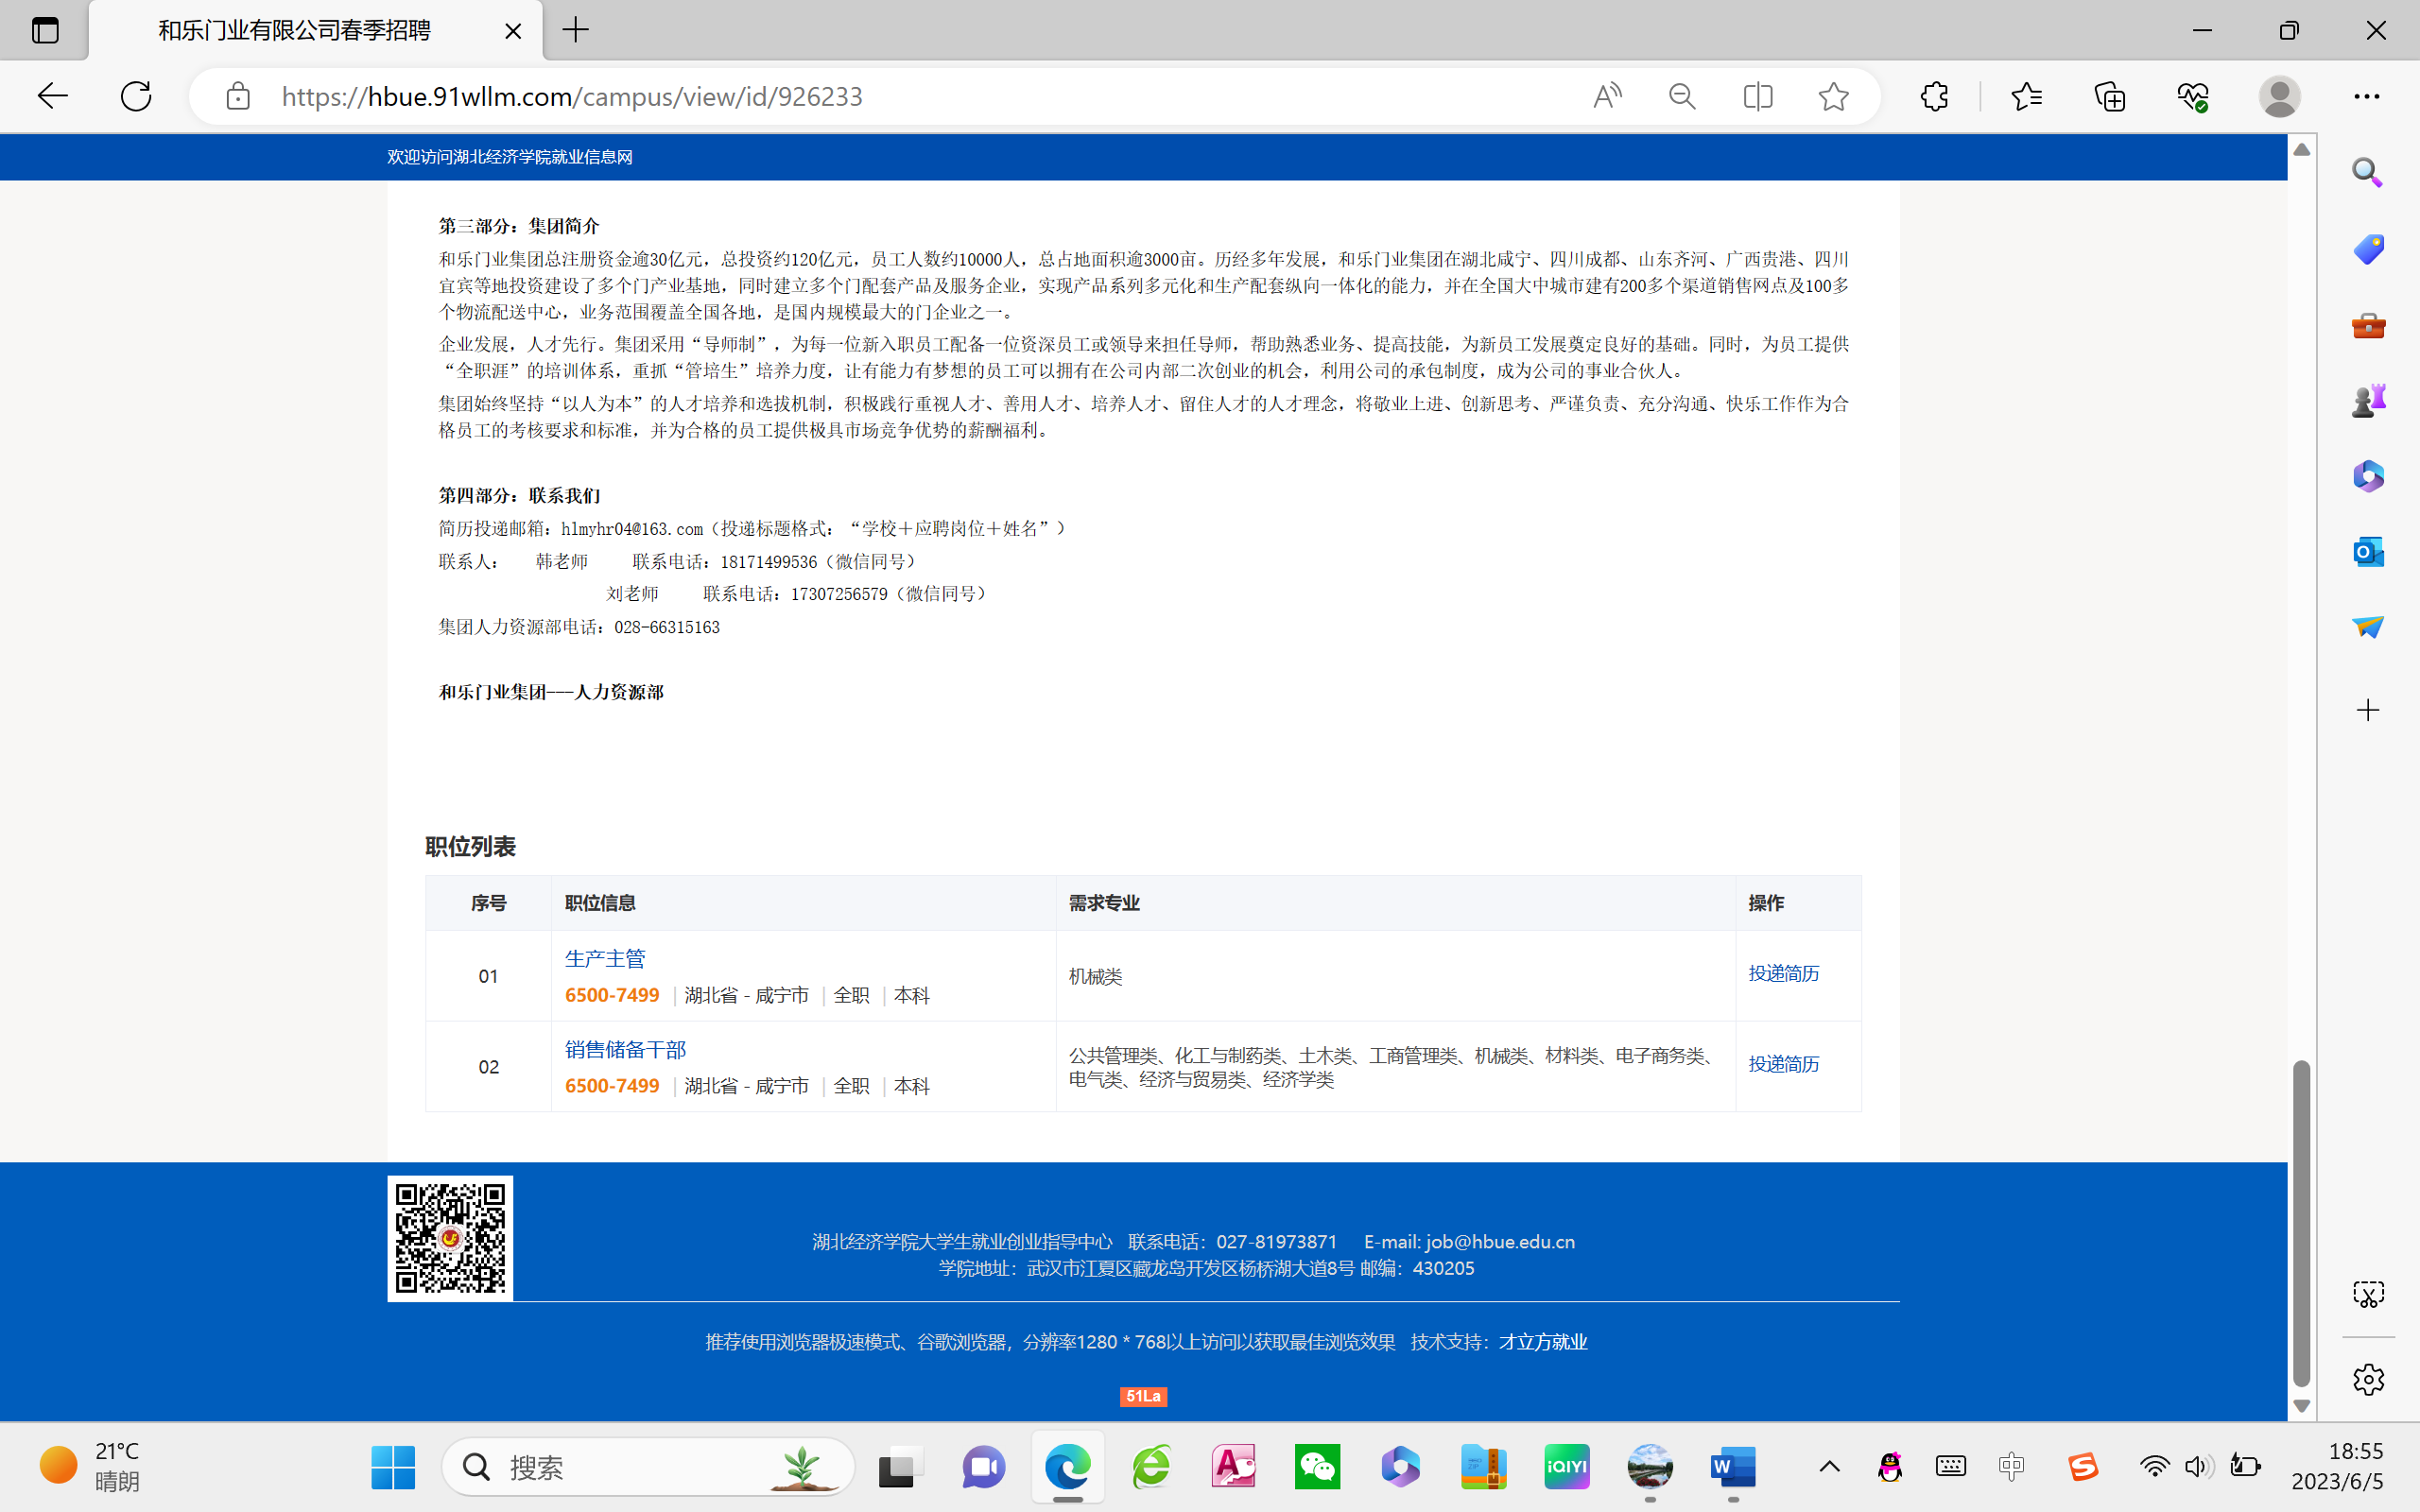Open split screen view icon

coord(1757,96)
